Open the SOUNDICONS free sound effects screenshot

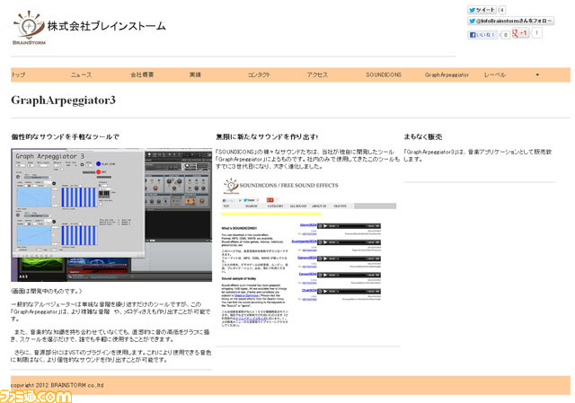(308, 252)
